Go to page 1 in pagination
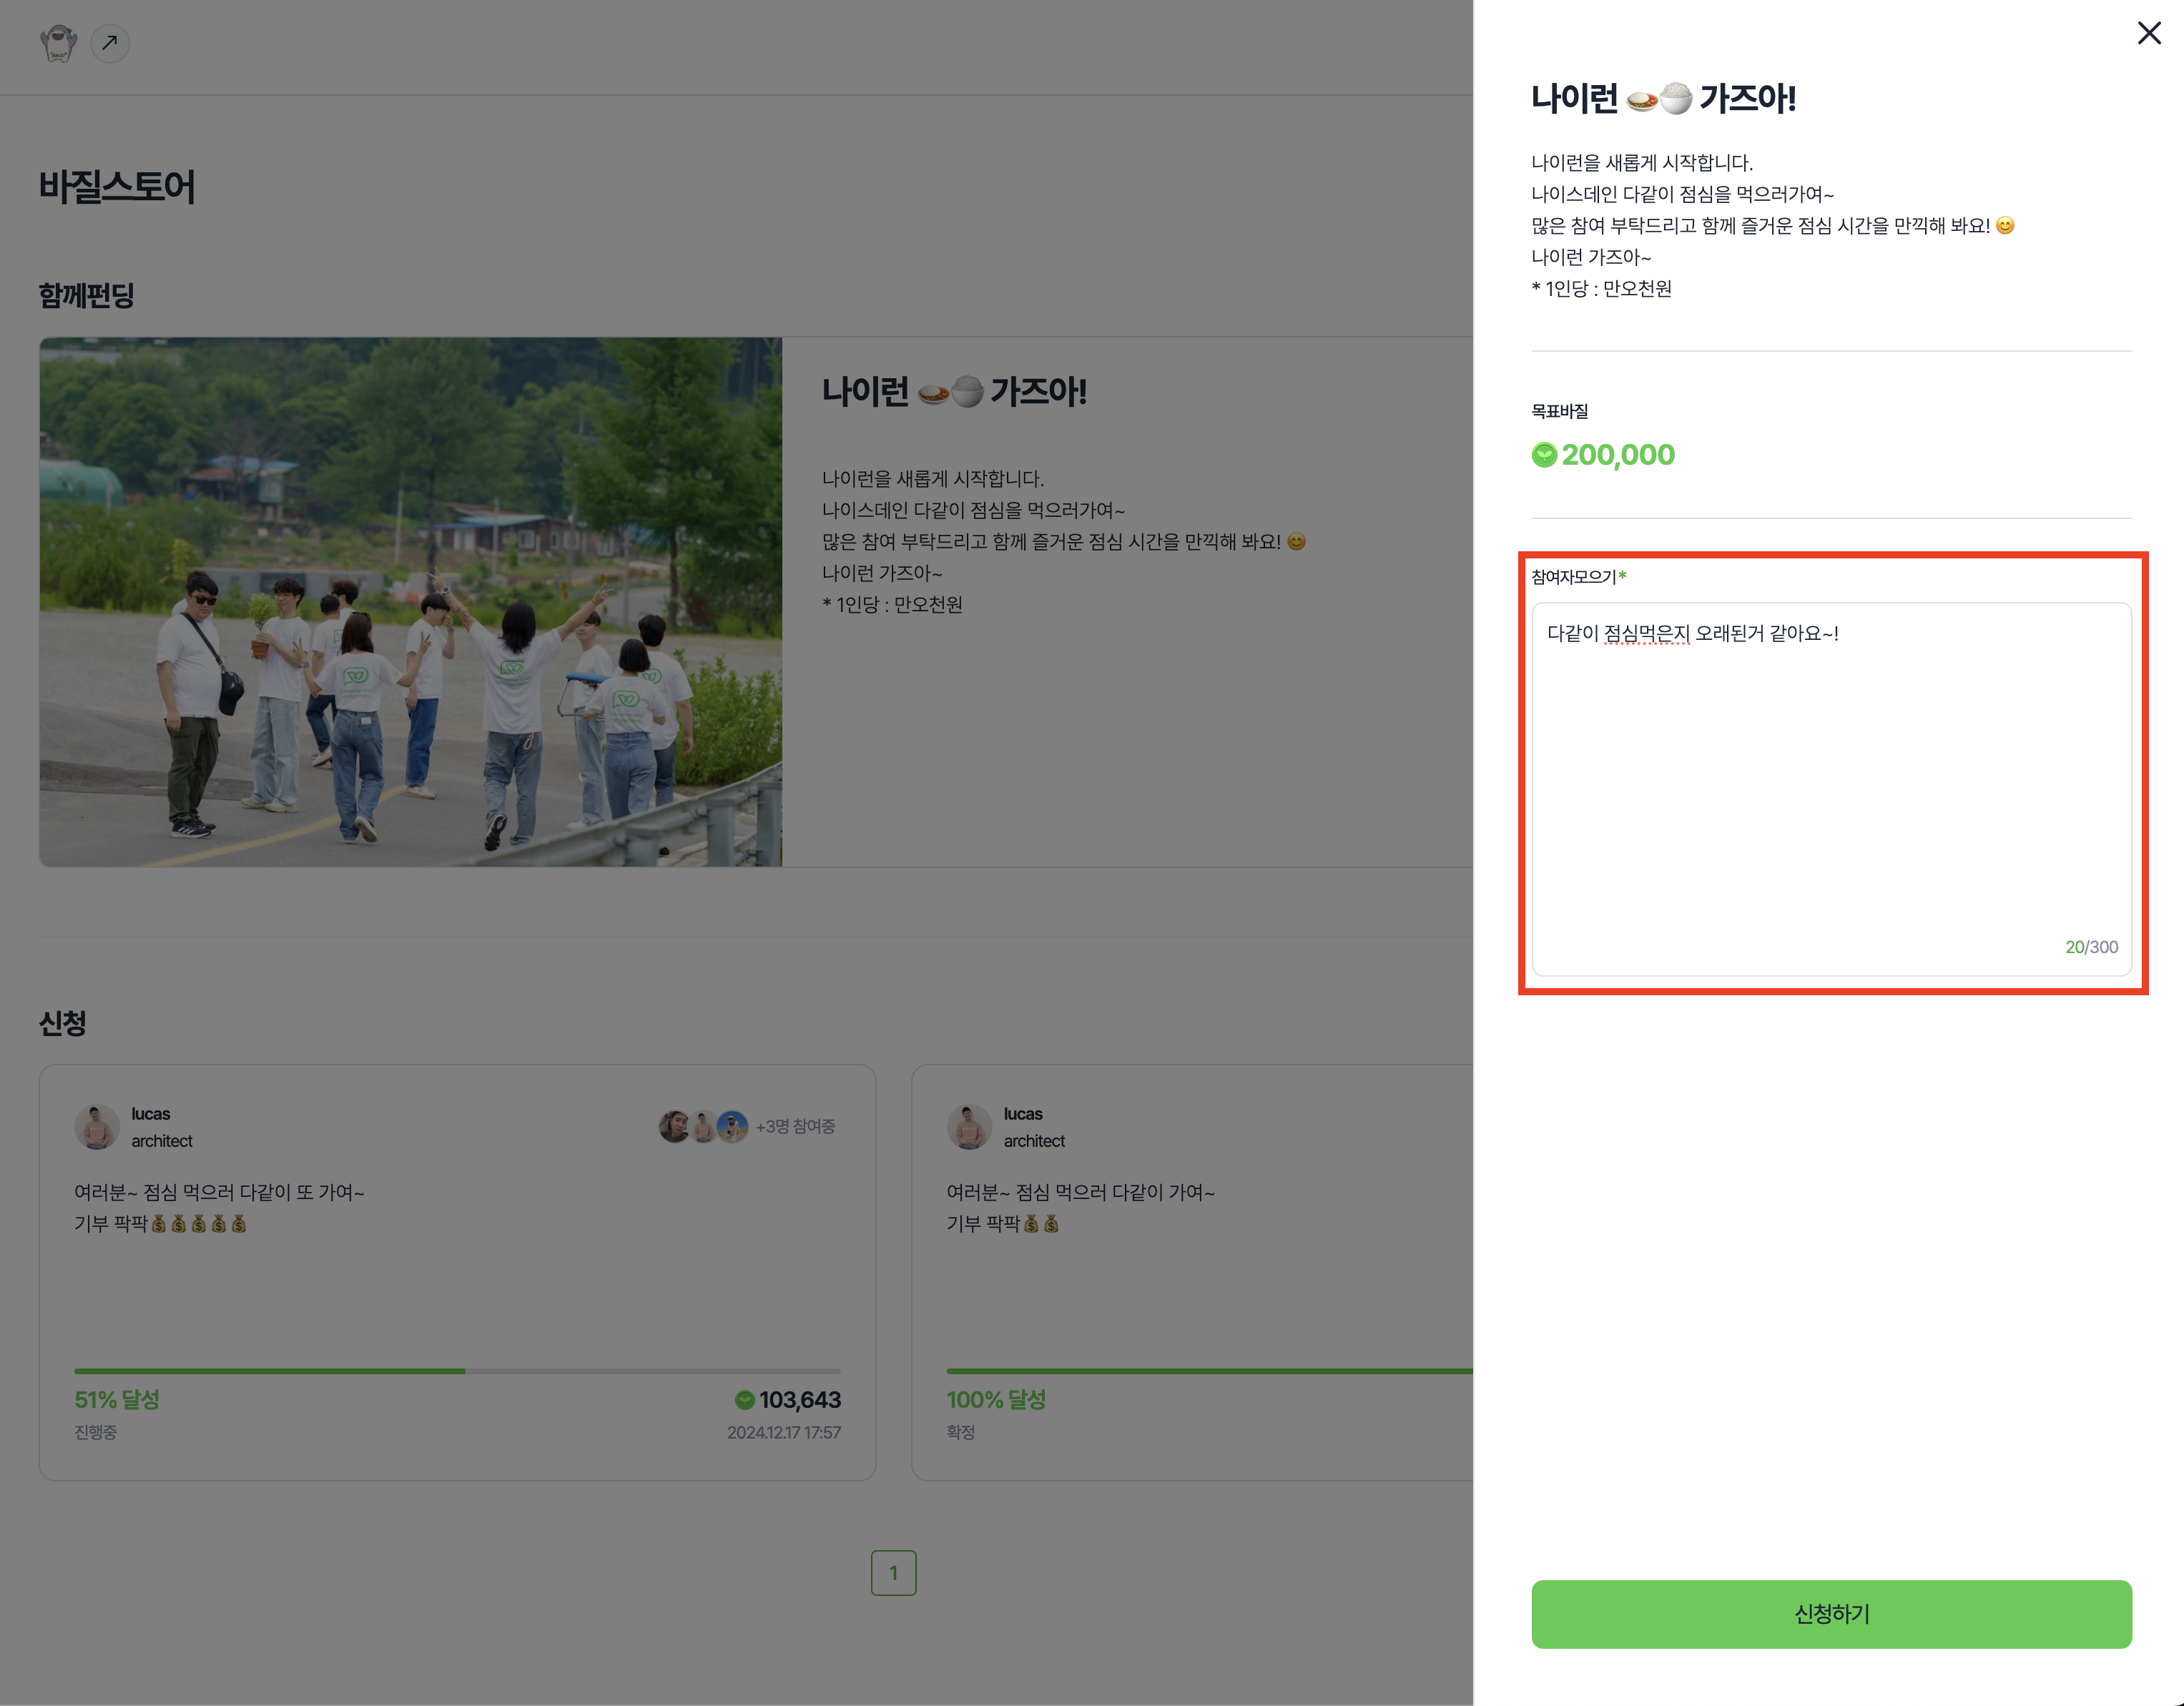Viewport: 2184px width, 1706px height. coord(893,1573)
